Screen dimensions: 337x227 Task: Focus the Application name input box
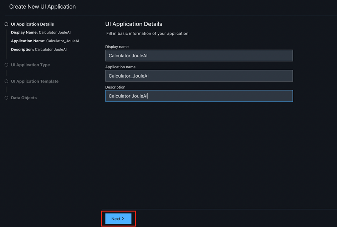point(199,76)
